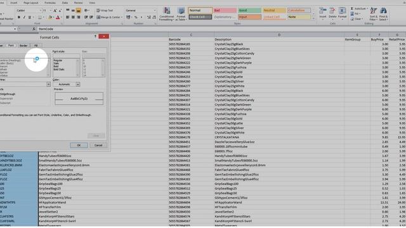Expand the cell styles gallery arrow
This screenshot has height=228, width=406.
click(x=313, y=18)
